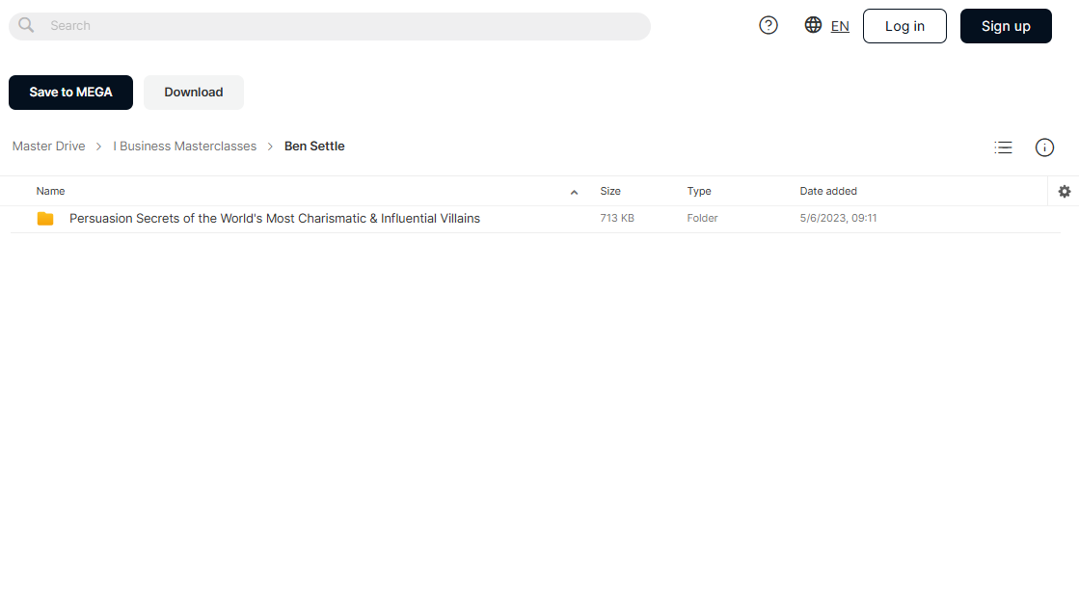Select the Ben Settle breadcrumb
Image resolution: width=1079 pixels, height=613 pixels.
(x=314, y=146)
